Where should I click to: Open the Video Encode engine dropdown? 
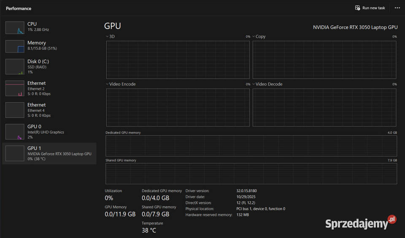108,84
